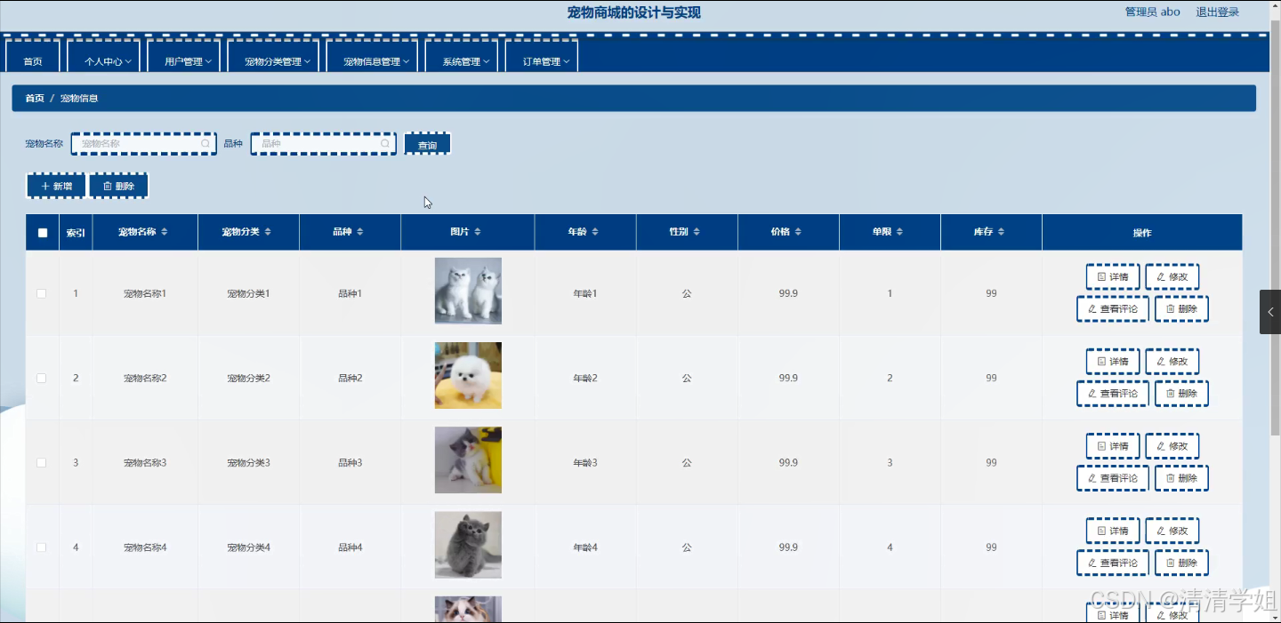Click 修改 for 宠物名称2
The width and height of the screenshot is (1281, 623).
pyautogui.click(x=1172, y=362)
